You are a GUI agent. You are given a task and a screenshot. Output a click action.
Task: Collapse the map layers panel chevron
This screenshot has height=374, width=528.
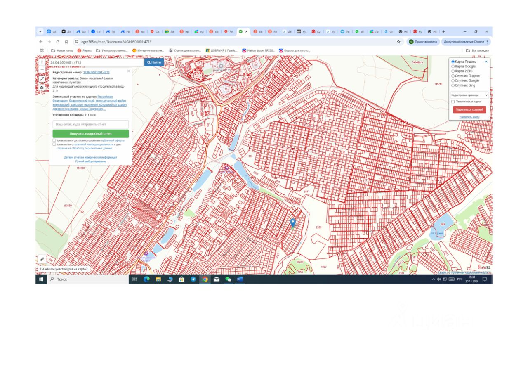pyautogui.click(x=486, y=62)
